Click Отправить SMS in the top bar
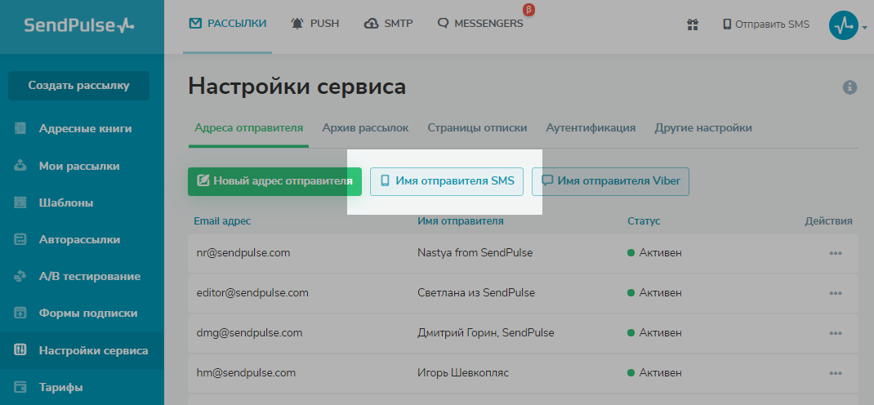The width and height of the screenshot is (874, 405). (765, 24)
